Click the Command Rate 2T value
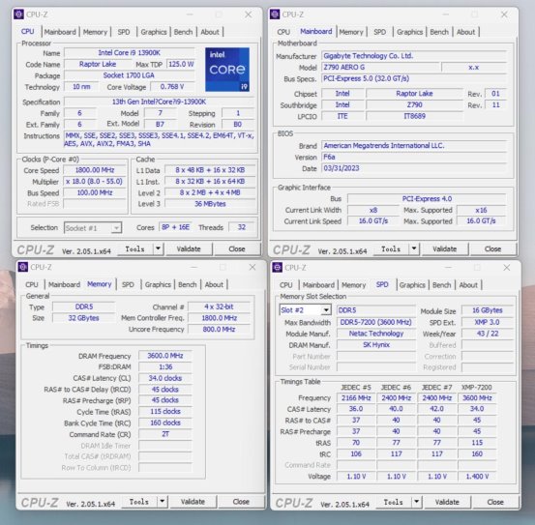 [165, 434]
